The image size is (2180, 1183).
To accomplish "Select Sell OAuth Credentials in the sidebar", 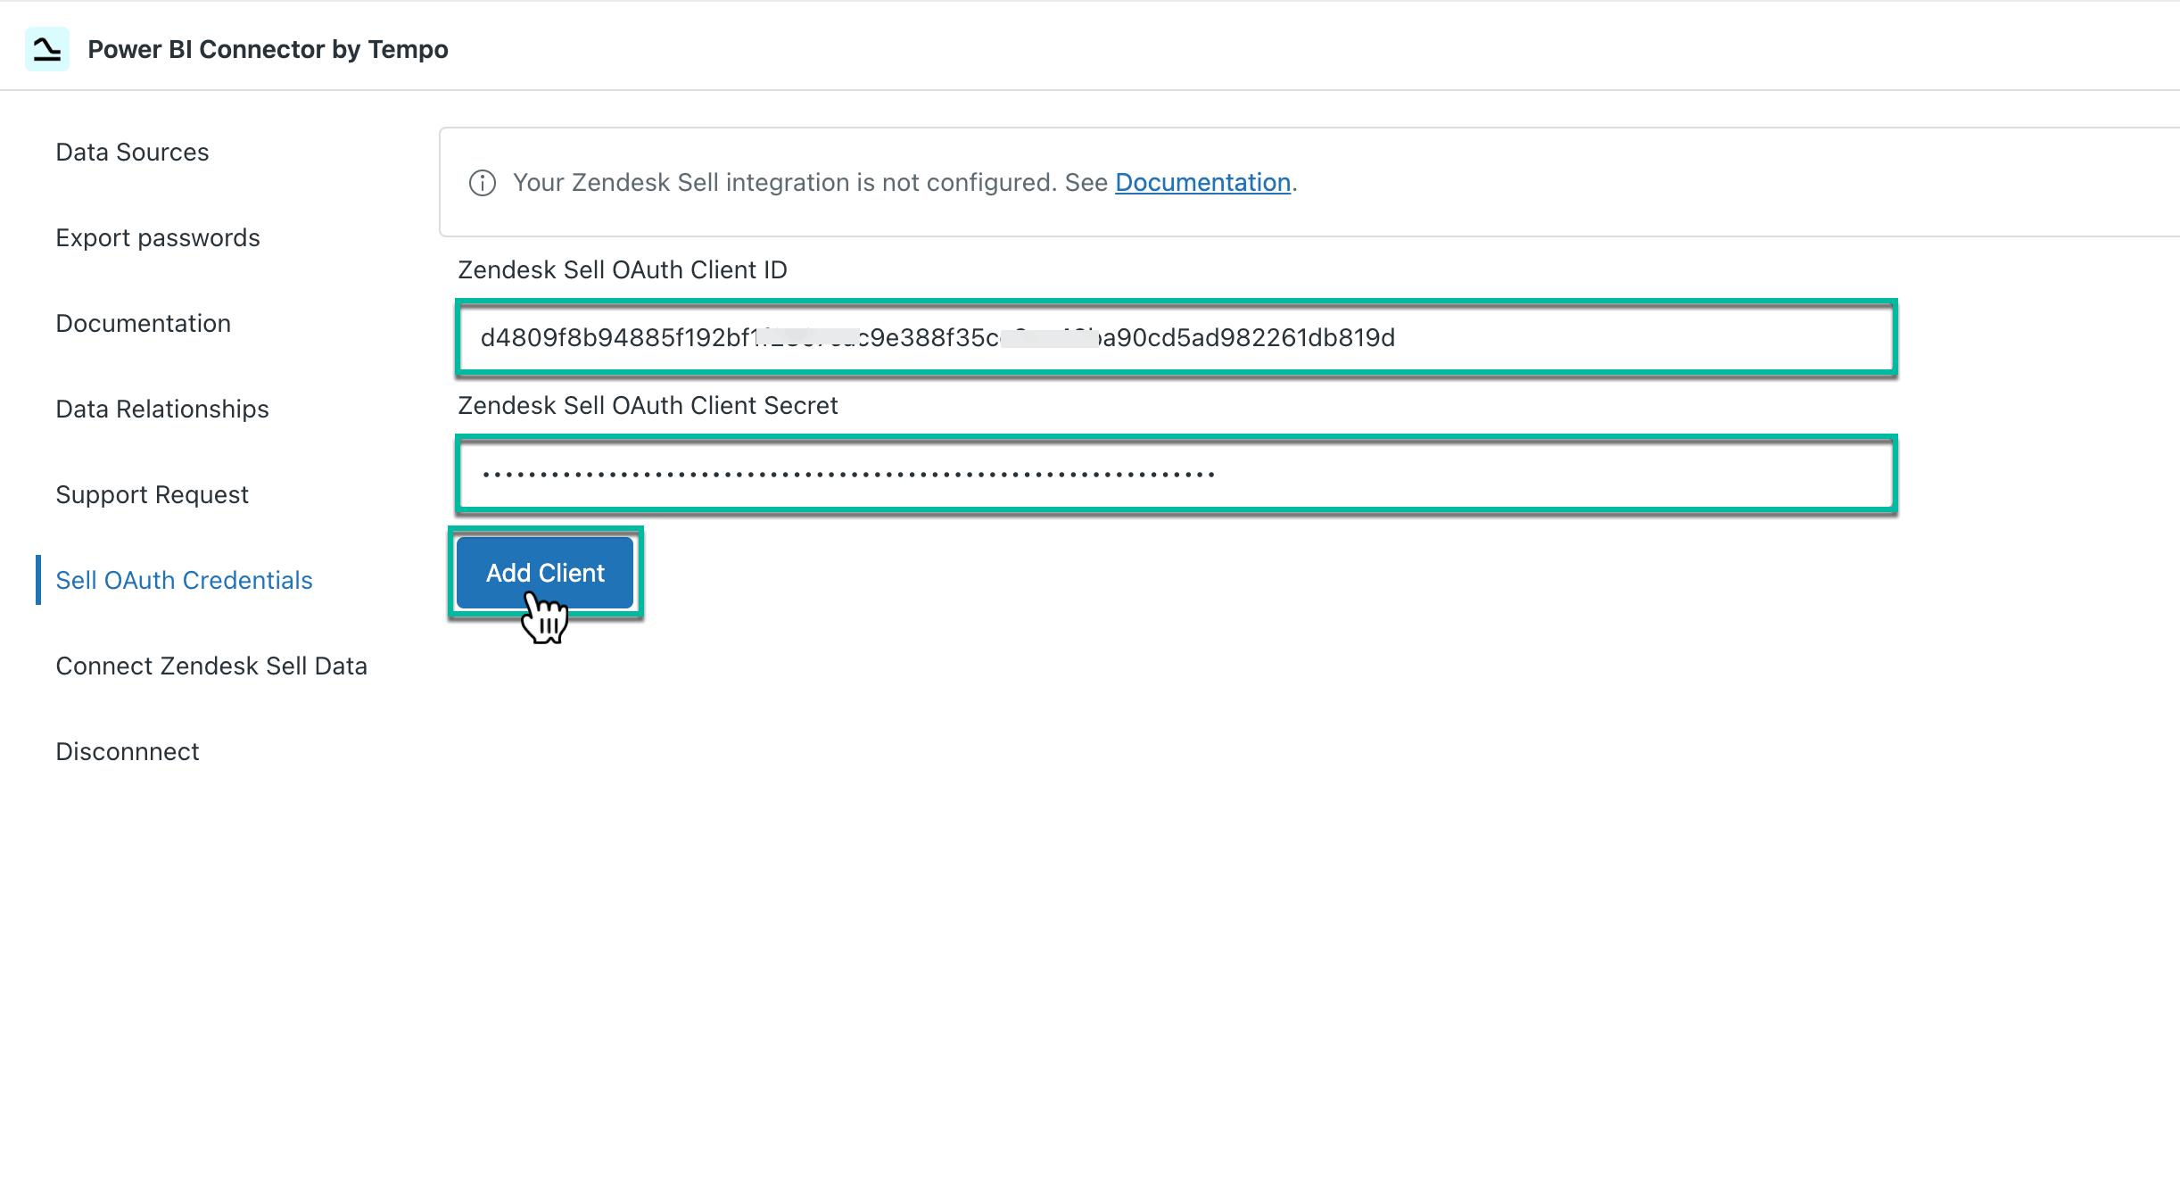I will [184, 580].
